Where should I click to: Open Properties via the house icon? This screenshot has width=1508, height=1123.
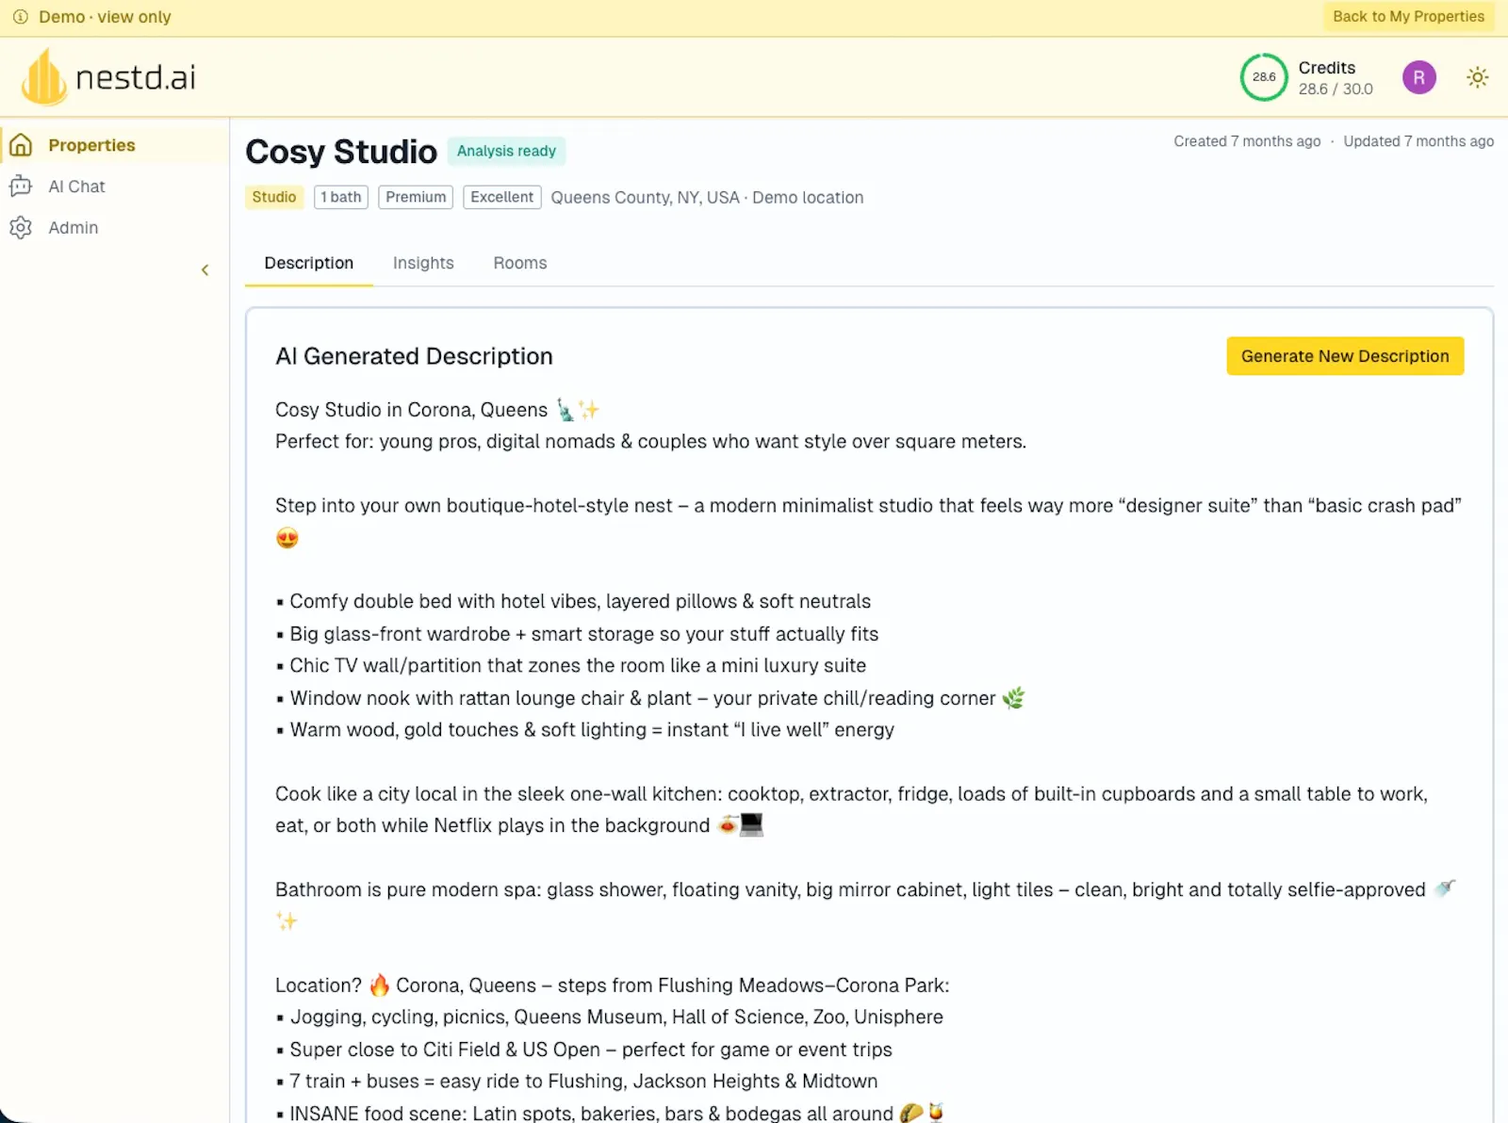(x=21, y=145)
